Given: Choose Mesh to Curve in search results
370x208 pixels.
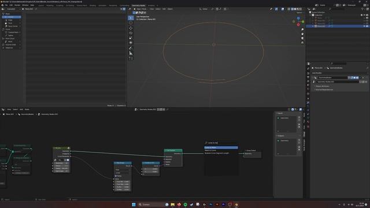Looking at the screenshot, I should click(x=221, y=150).
